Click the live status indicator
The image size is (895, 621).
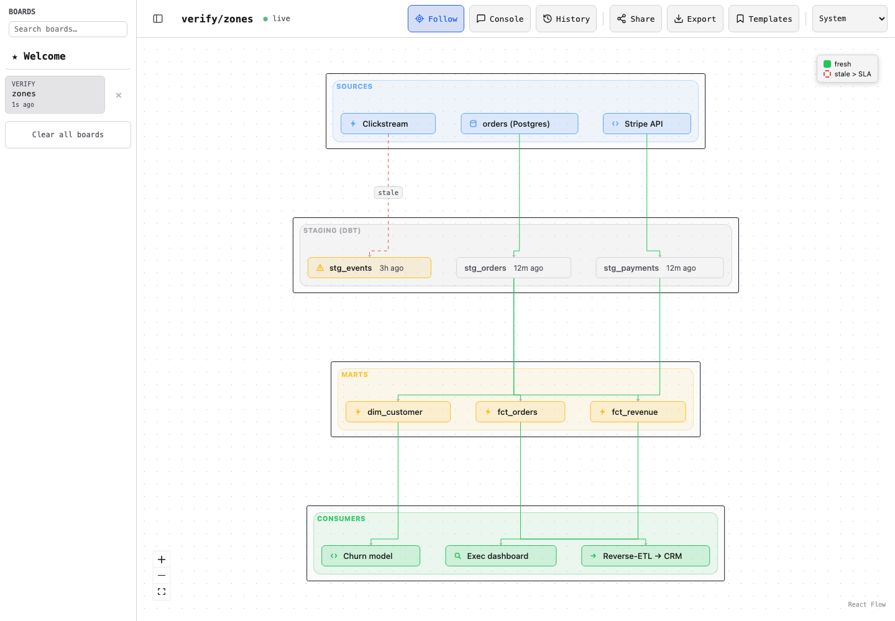coord(277,19)
